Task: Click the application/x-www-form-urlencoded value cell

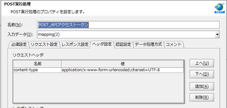Action: [122, 70]
